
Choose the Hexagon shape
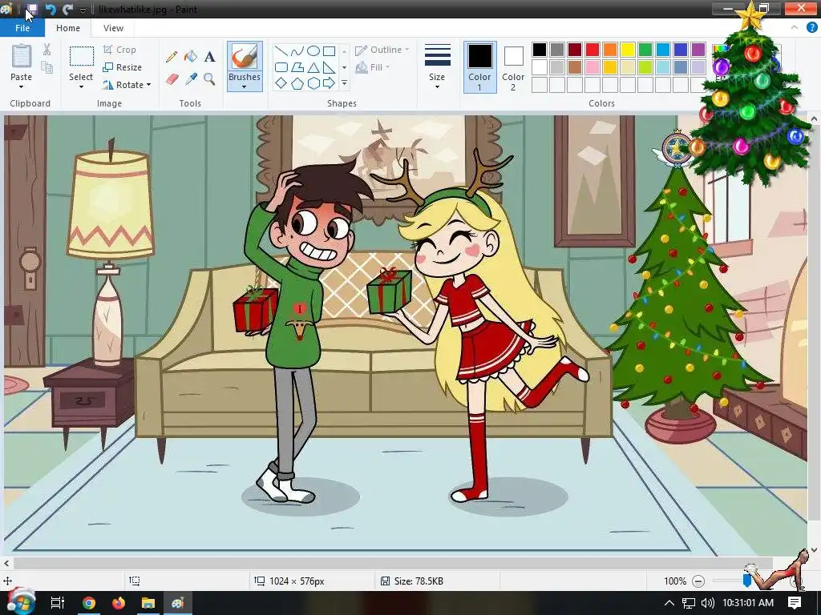[313, 83]
